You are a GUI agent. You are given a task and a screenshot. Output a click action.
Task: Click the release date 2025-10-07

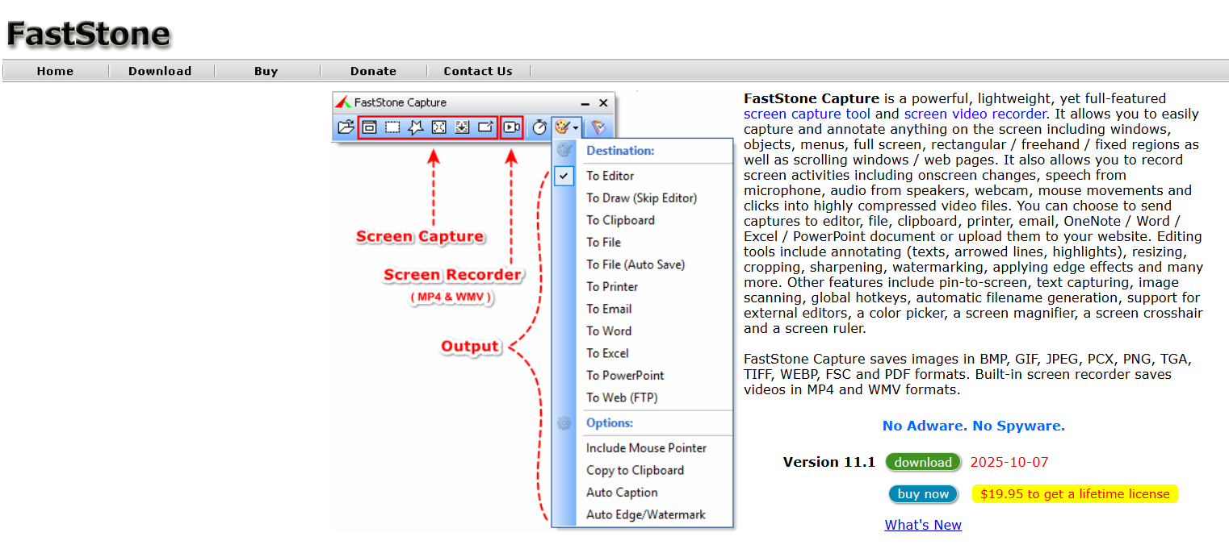(1009, 462)
